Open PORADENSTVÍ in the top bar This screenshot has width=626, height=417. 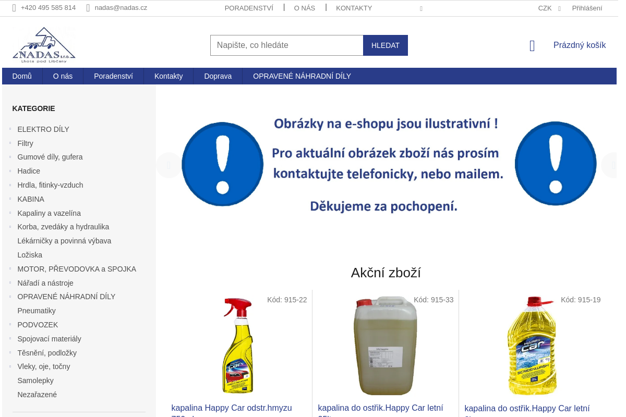point(249,8)
